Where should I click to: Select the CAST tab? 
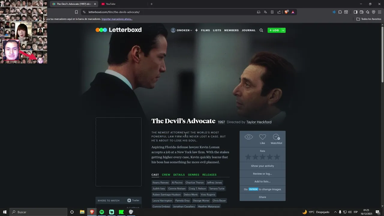pos(155,175)
